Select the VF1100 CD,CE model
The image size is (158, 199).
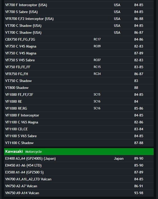pyautogui.click(x=16, y=129)
